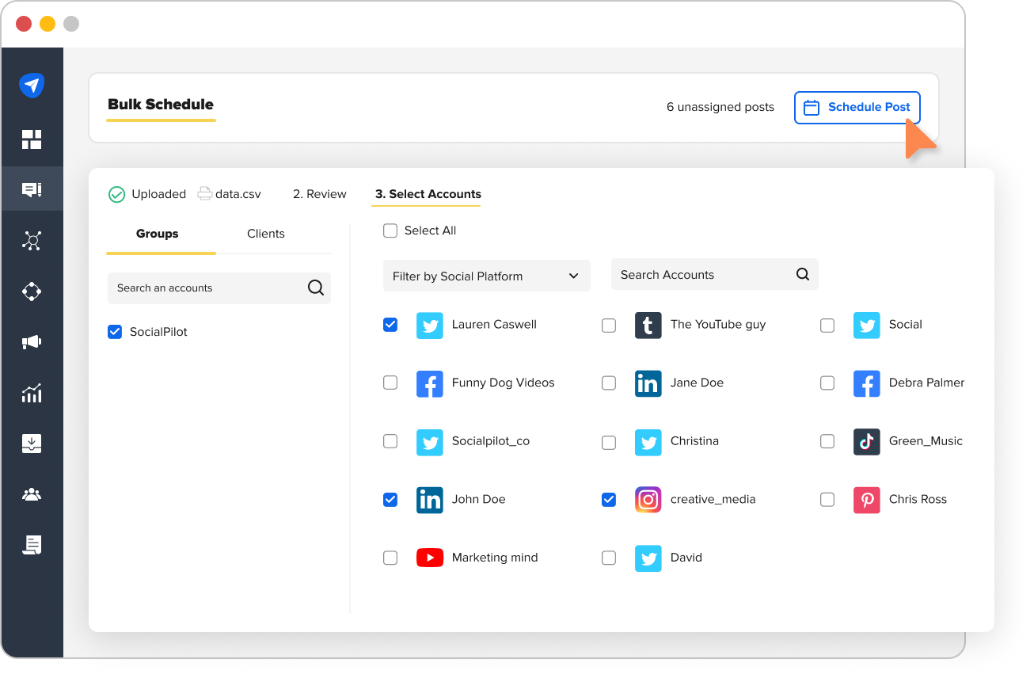Click Debra Palmer's Facebook icon
Viewport: 1034px width, 678px height.
pos(867,383)
